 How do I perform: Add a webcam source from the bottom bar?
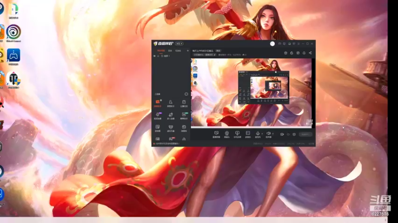(227, 134)
